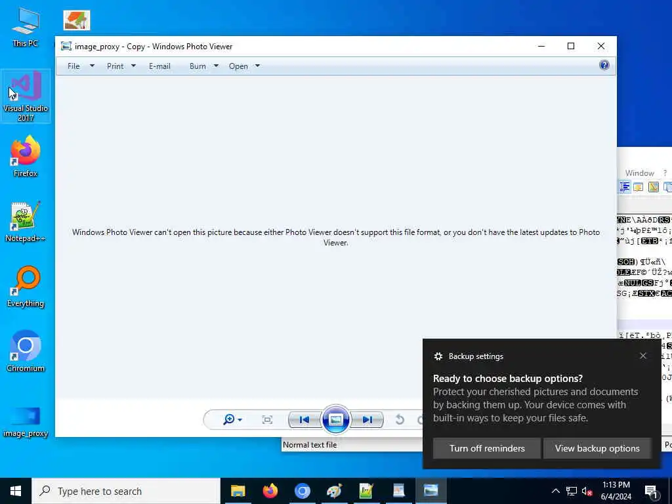Open the clock and date flyout
672x504 pixels.
click(616, 491)
